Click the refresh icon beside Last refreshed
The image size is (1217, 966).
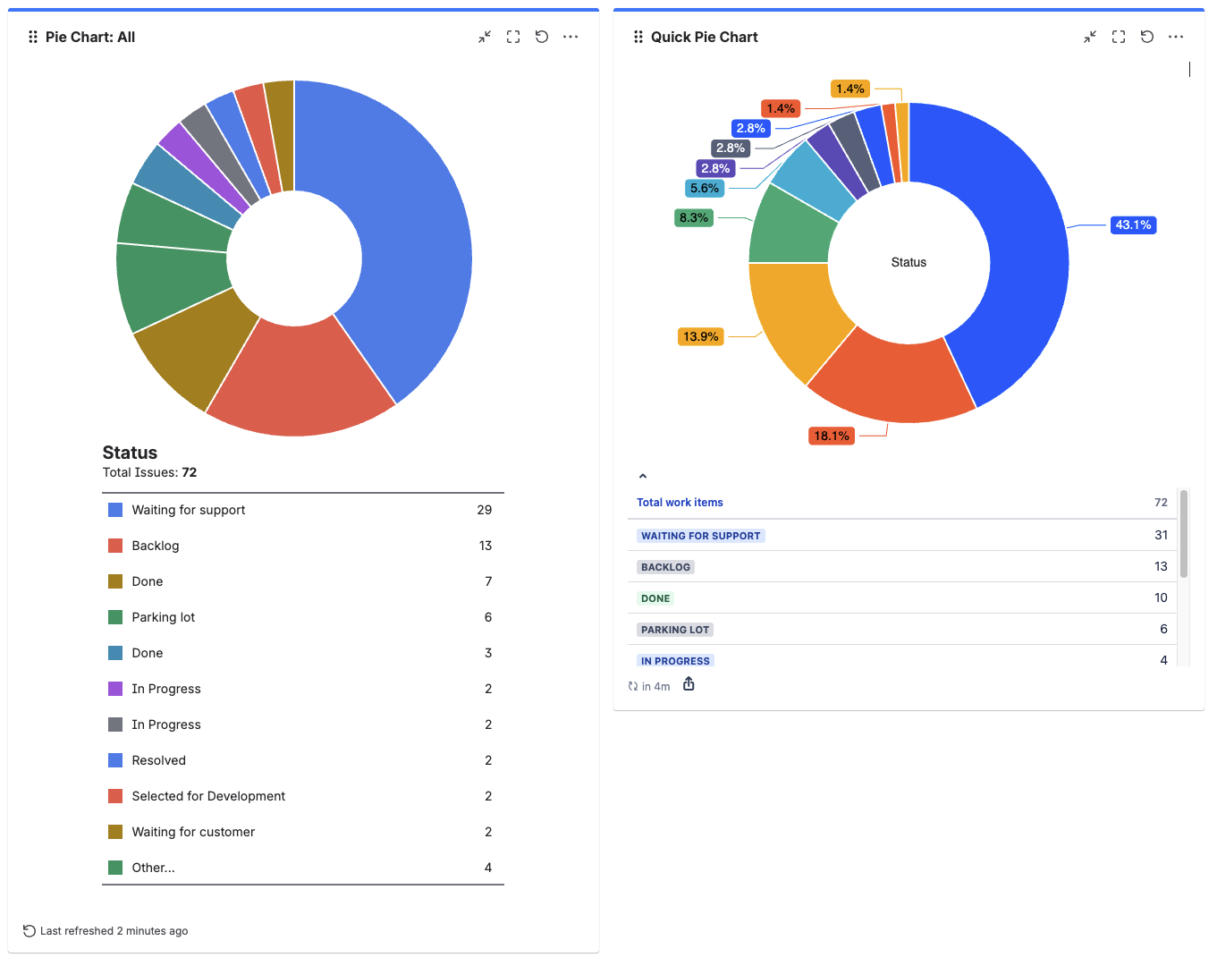tap(29, 930)
